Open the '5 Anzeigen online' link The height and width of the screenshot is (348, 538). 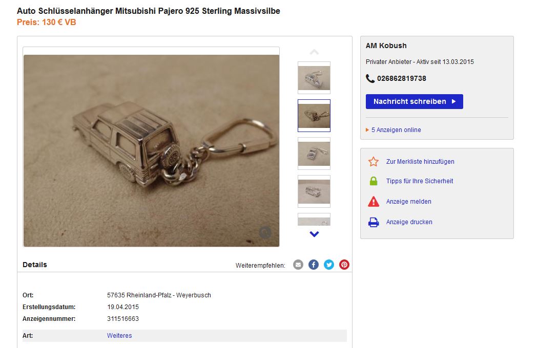396,130
